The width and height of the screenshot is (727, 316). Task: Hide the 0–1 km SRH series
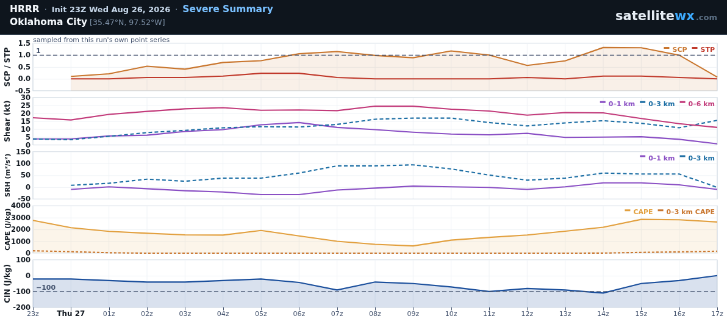(657, 158)
